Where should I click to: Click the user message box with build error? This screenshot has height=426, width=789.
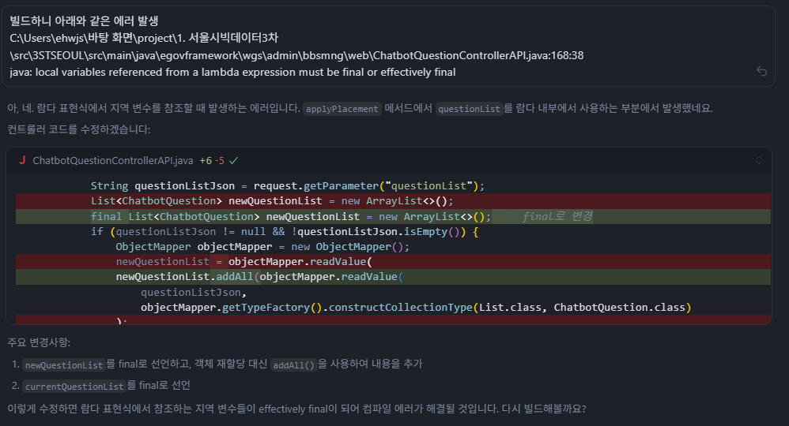click(387, 46)
